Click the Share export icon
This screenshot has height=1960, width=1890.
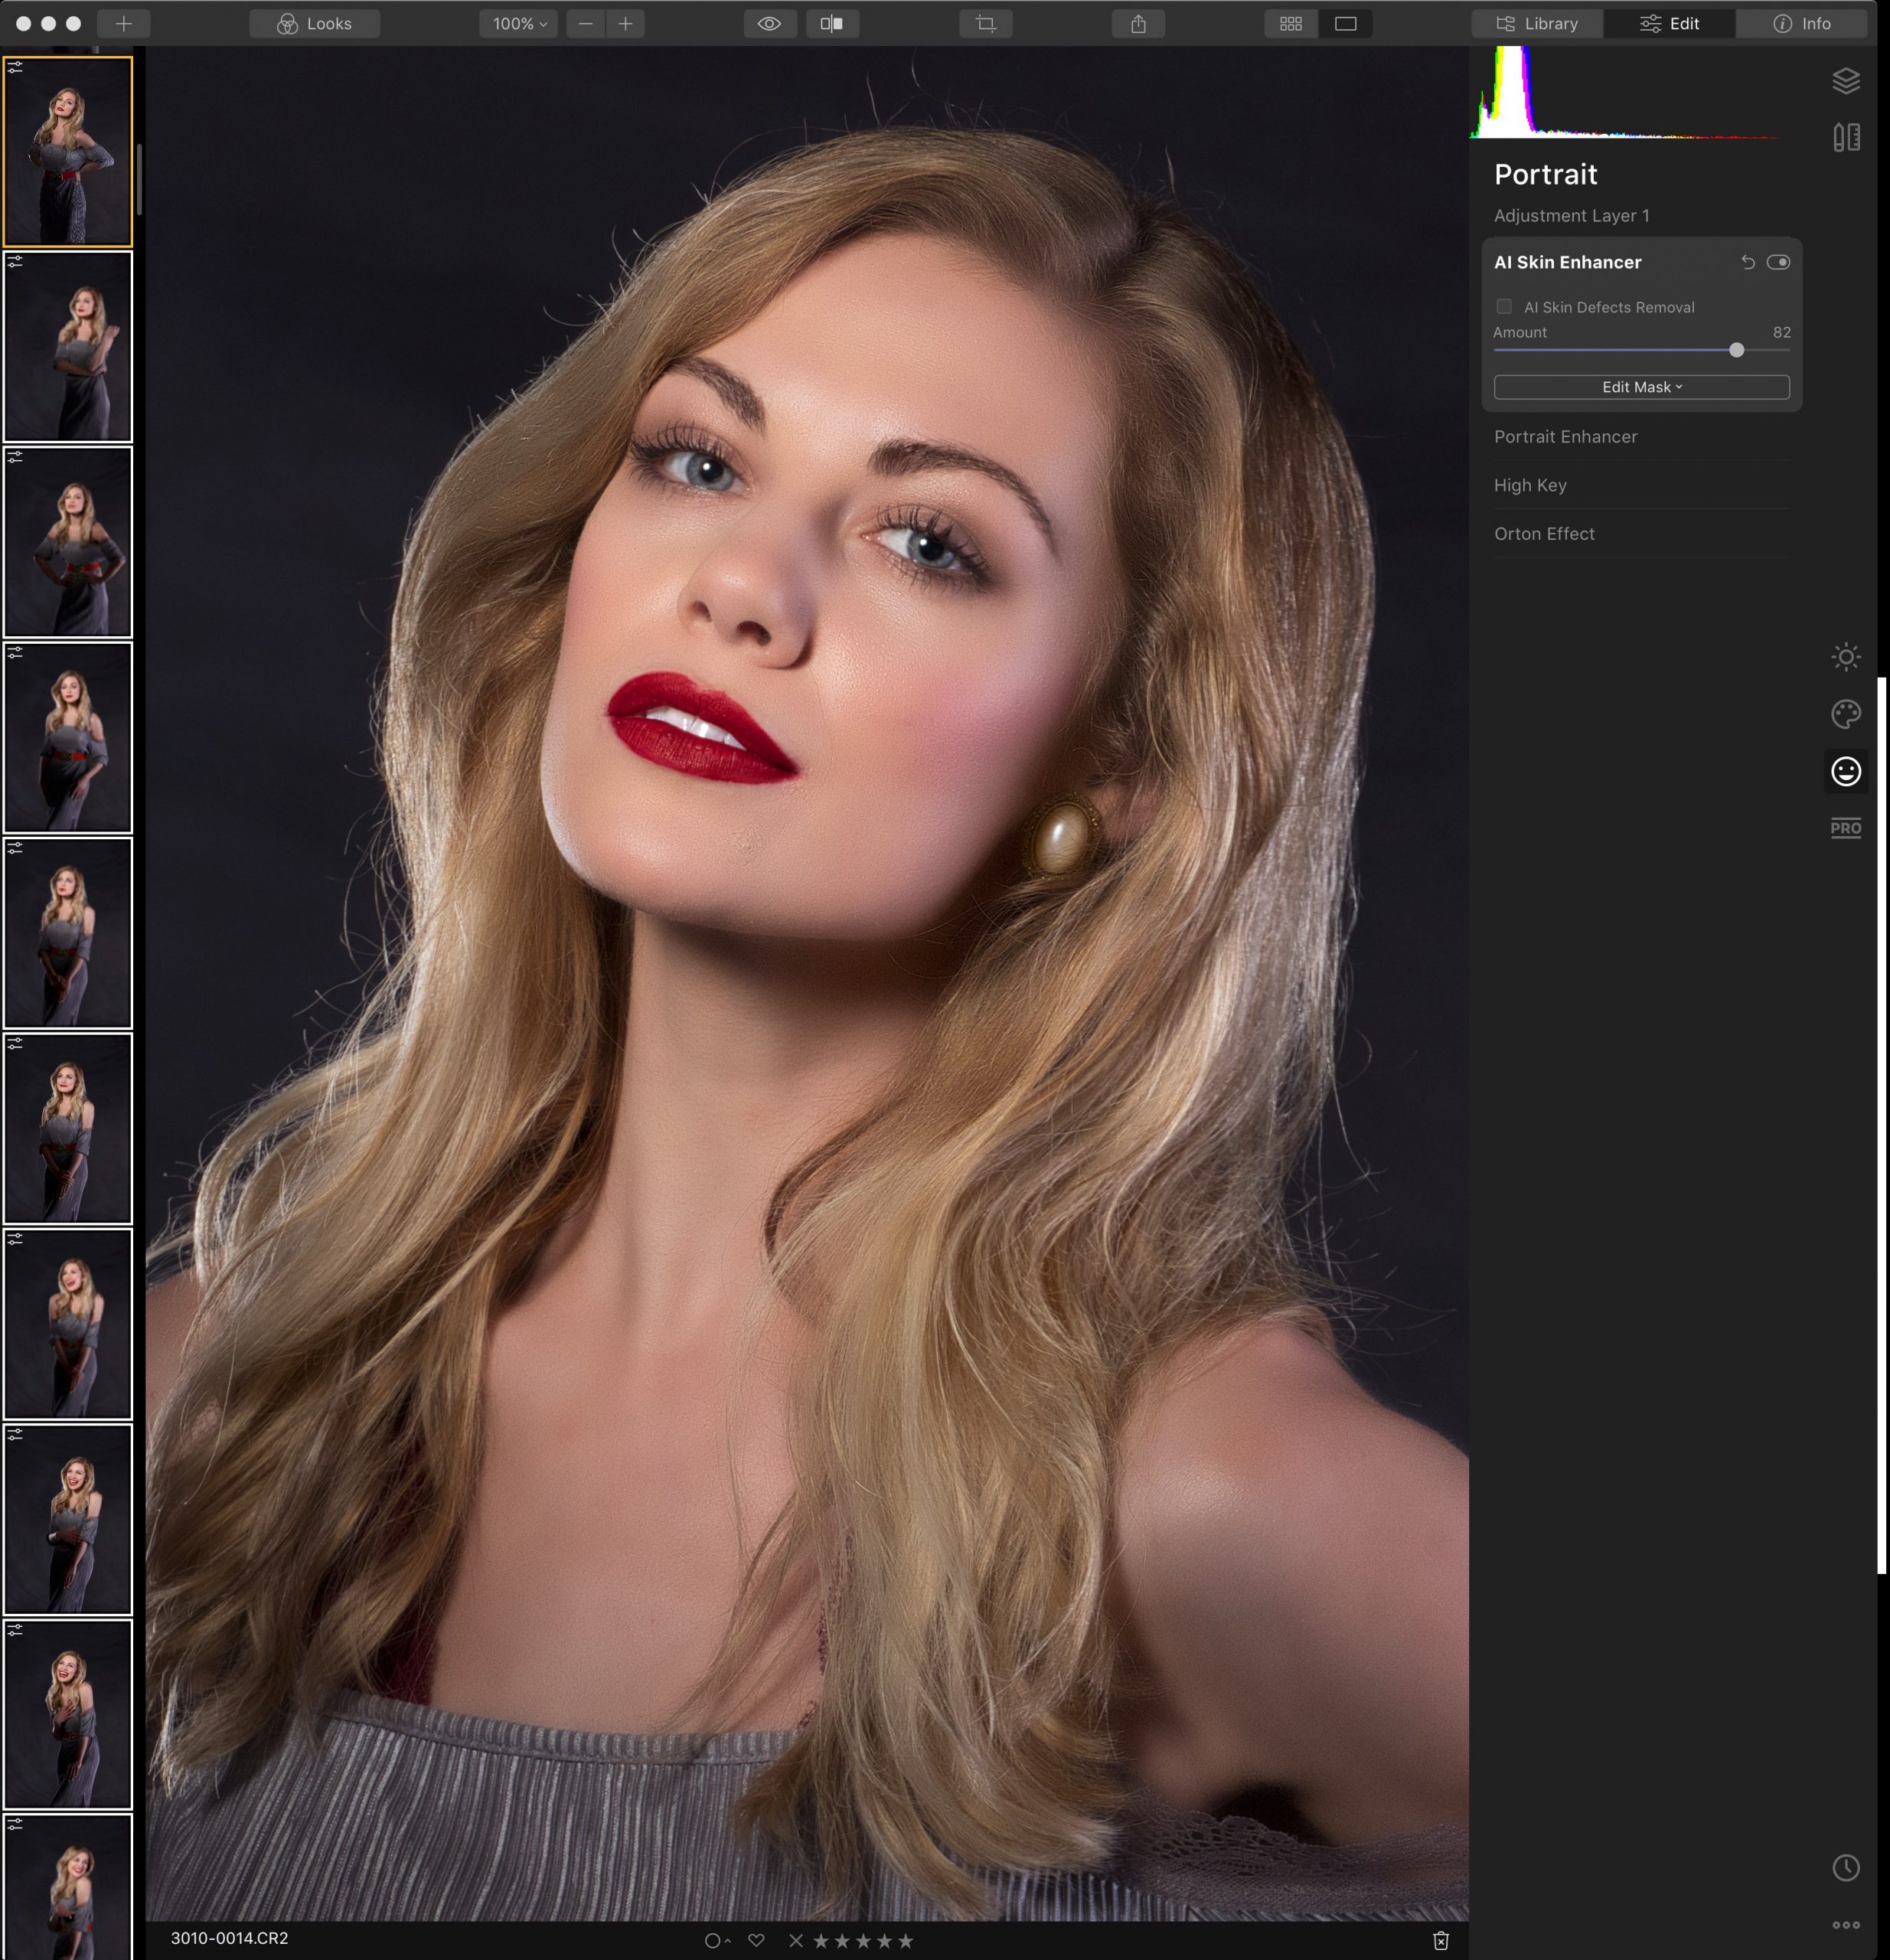(x=1138, y=24)
